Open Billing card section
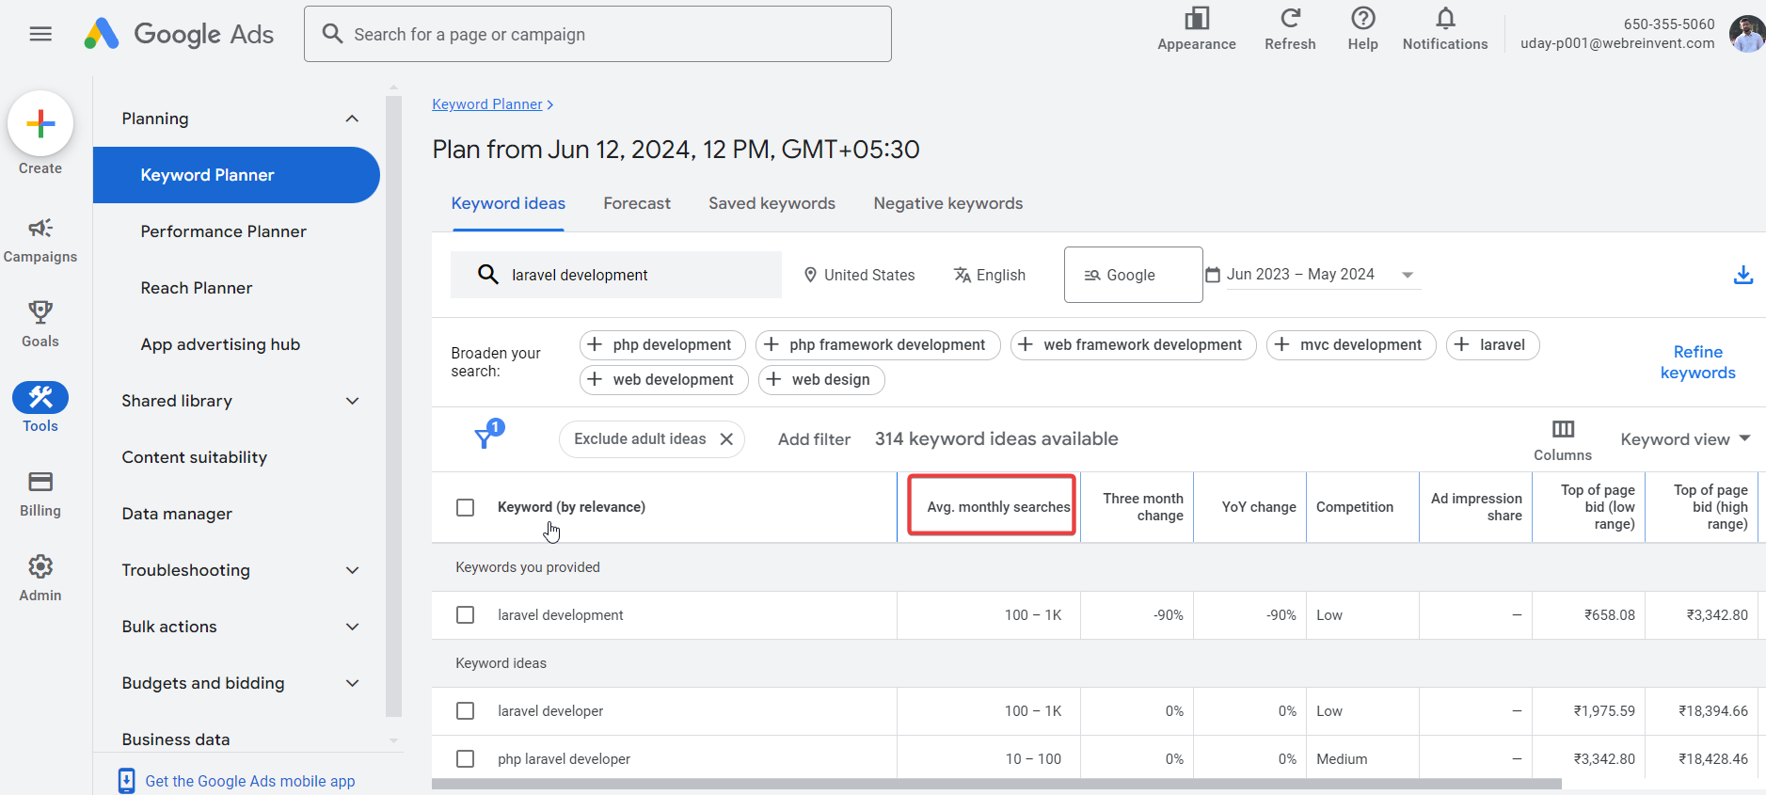Screen dimensions: 1766x795 tap(40, 494)
